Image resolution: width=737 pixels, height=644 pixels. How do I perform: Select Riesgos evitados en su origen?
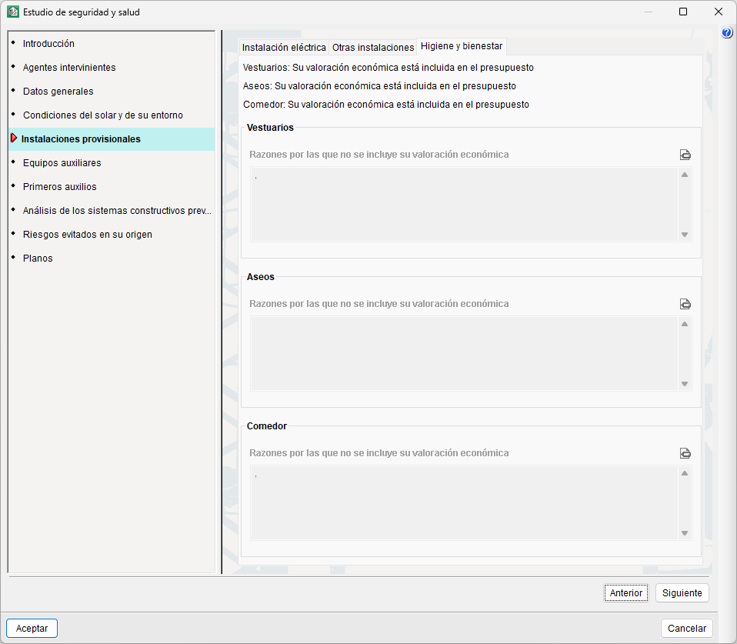88,235
